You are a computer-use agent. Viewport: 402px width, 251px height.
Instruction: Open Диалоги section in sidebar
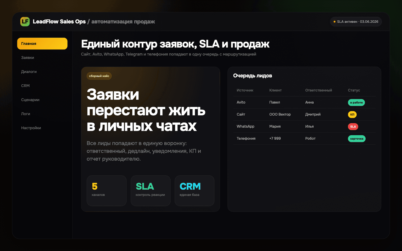(x=42, y=72)
